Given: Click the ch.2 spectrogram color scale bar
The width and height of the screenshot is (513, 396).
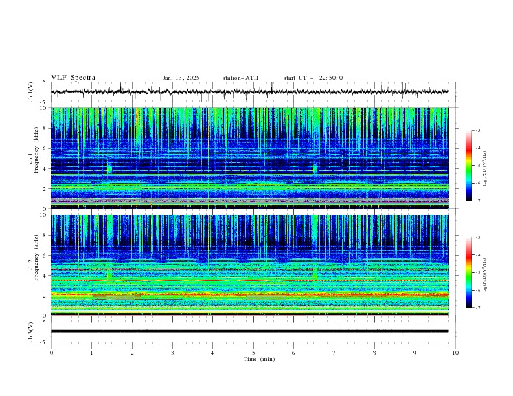Looking at the screenshot, I should pyautogui.click(x=468, y=272).
